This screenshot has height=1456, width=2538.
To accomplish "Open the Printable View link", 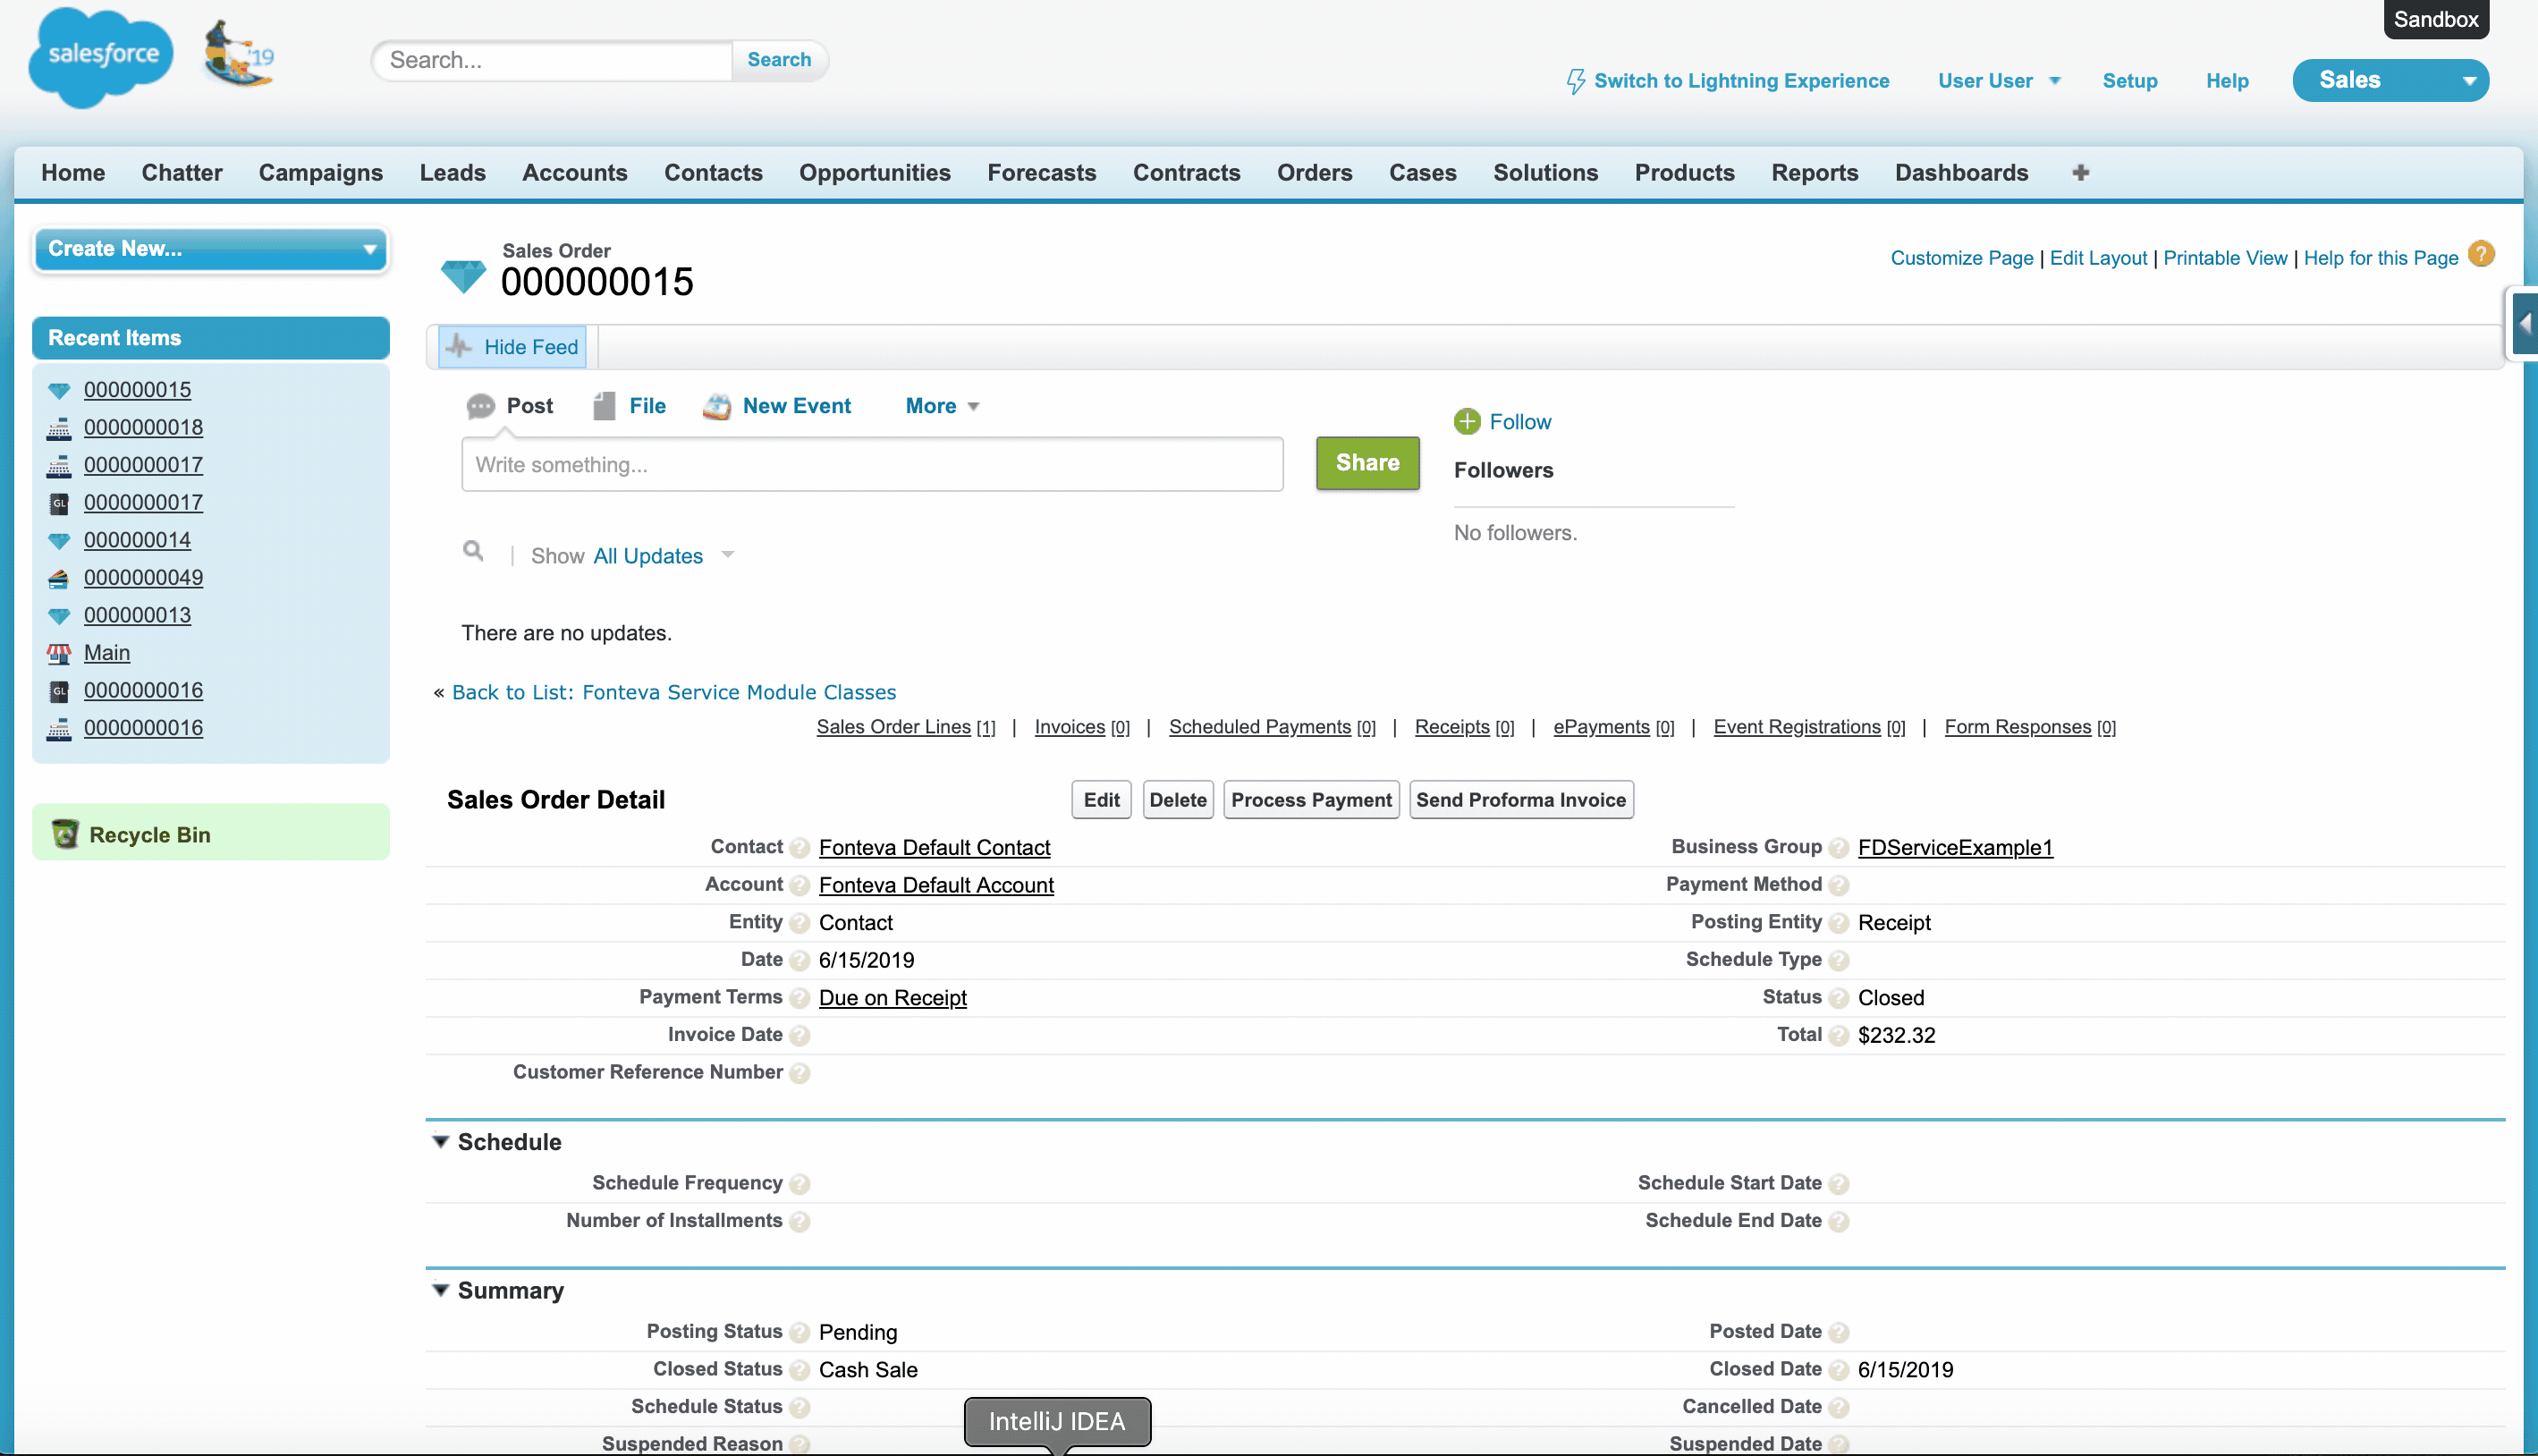I will click(2225, 258).
